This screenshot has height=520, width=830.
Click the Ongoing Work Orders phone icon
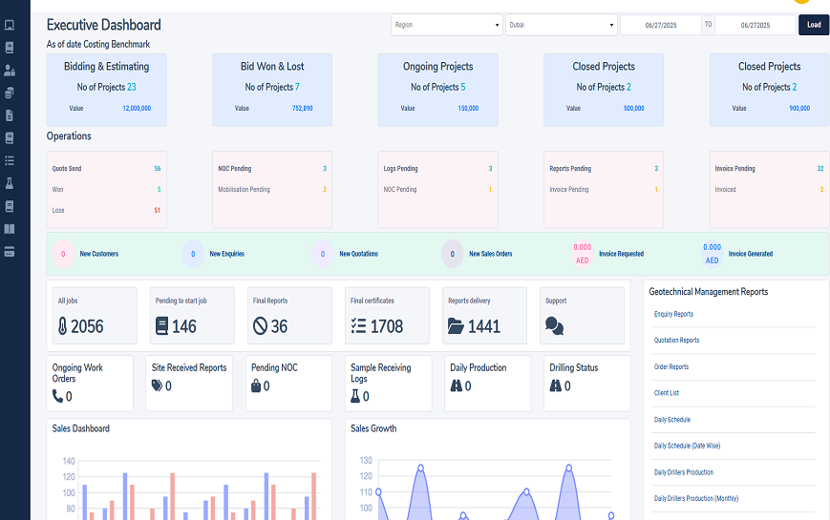tap(57, 396)
